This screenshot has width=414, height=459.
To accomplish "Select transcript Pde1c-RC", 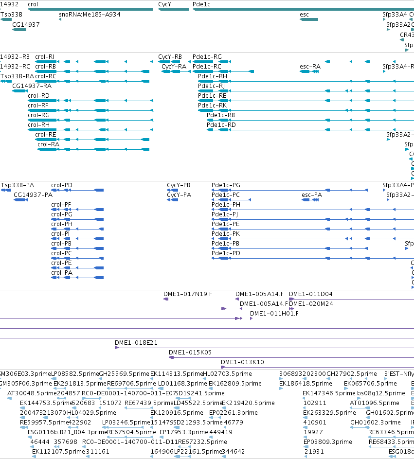I will (223, 71).
